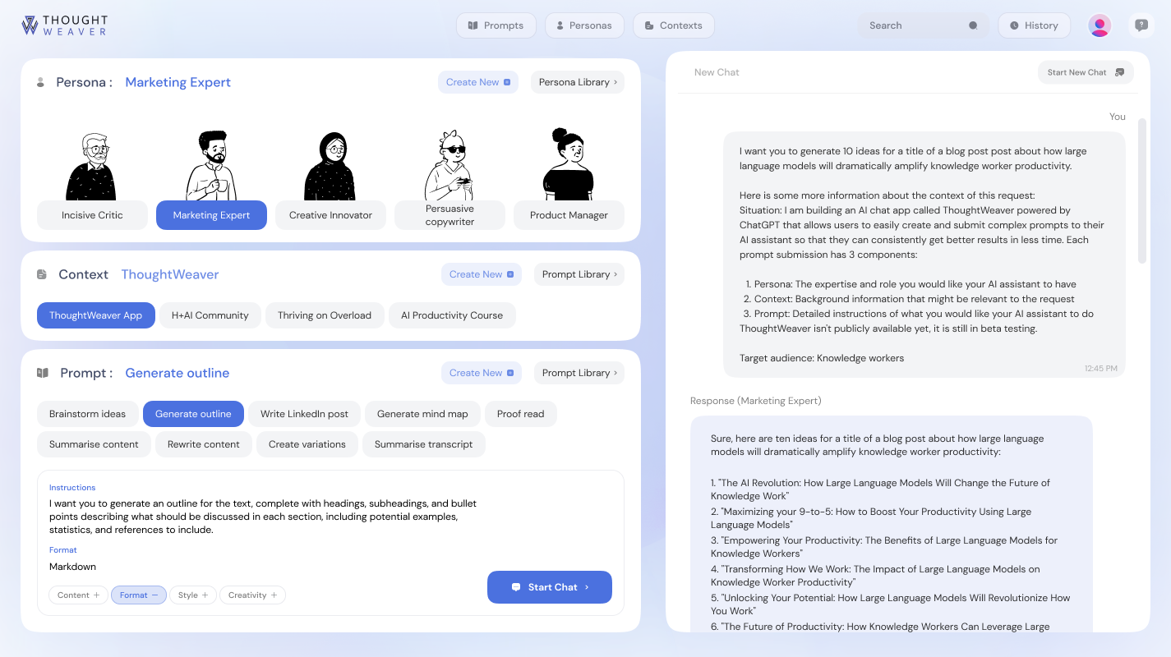Select the Incisive Critic avatar illustration
This screenshot has width=1171, height=657.
[92, 166]
